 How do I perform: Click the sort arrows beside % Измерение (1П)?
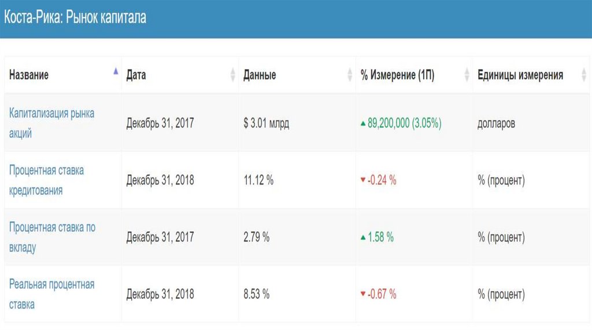tap(467, 75)
